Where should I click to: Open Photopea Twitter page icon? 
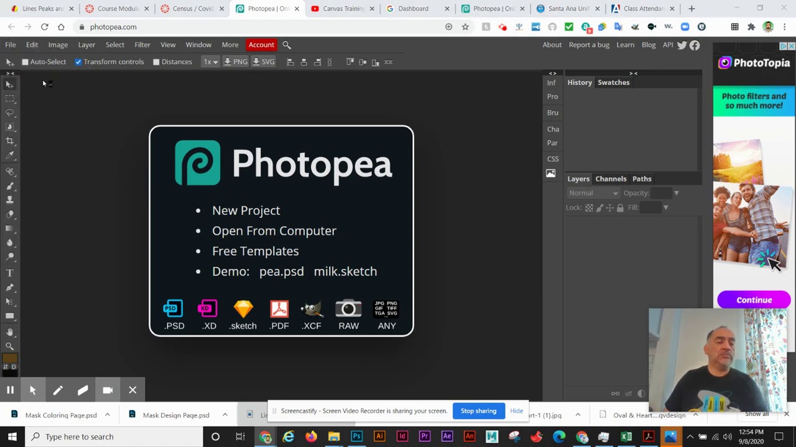click(682, 45)
